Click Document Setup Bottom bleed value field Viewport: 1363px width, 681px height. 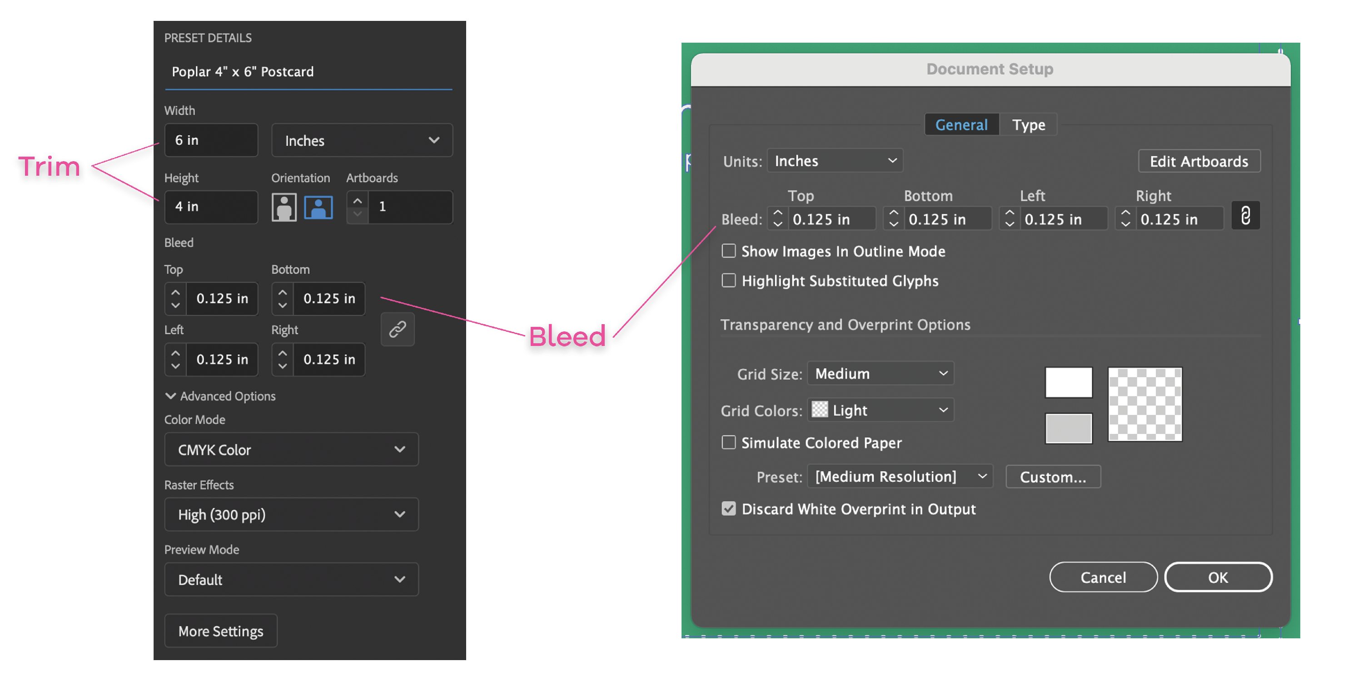pos(948,218)
